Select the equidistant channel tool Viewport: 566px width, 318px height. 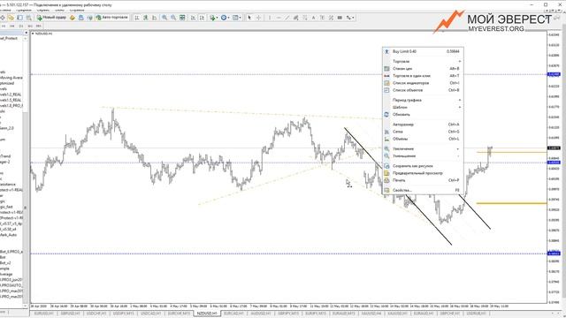coord(296,18)
